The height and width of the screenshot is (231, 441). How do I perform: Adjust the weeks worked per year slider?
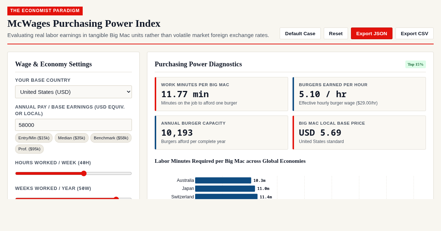point(73,198)
